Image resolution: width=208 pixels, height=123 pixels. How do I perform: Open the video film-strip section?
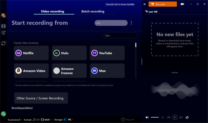click(4, 26)
